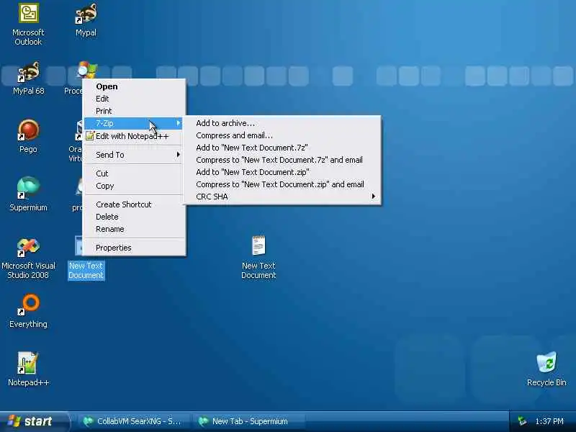Choose Edit with Notepad++
The image size is (576, 432).
135,136
